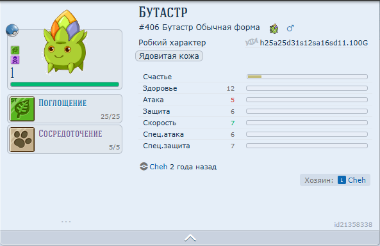Click the Скорость stat bar
Viewport: 380px width, 246px height.
307,123
